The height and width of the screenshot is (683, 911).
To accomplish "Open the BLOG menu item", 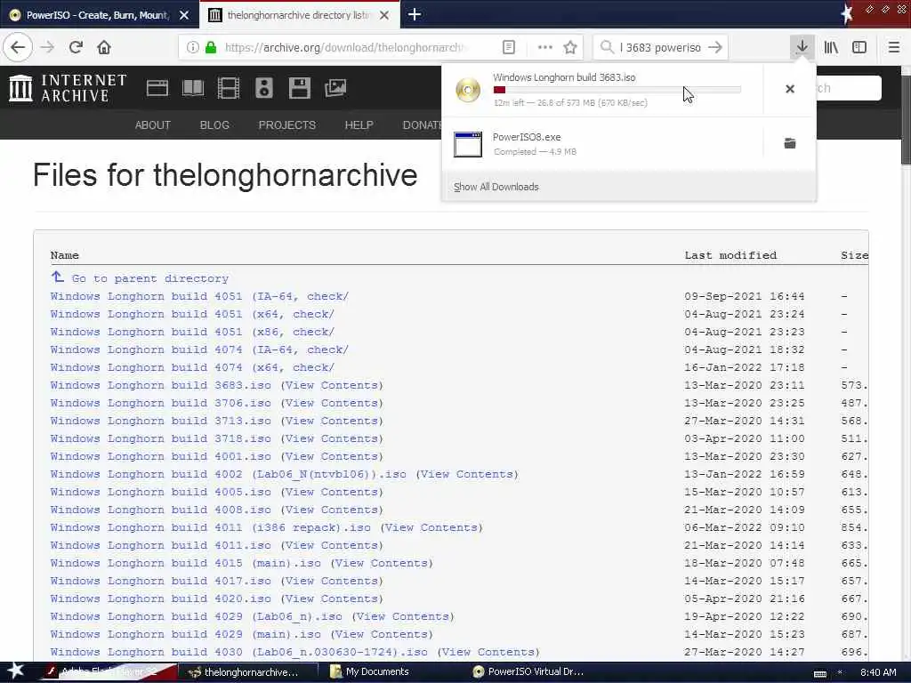I will tap(214, 125).
